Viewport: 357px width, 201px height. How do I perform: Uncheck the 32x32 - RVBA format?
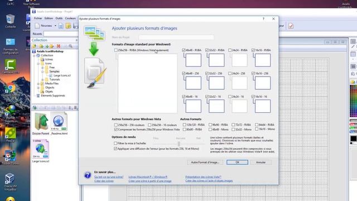pos(207,50)
